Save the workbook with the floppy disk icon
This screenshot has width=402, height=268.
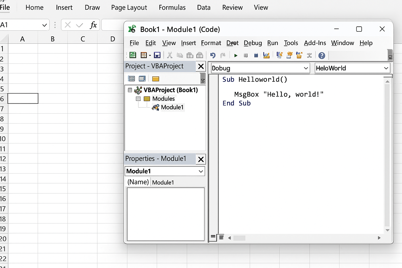[x=157, y=55]
